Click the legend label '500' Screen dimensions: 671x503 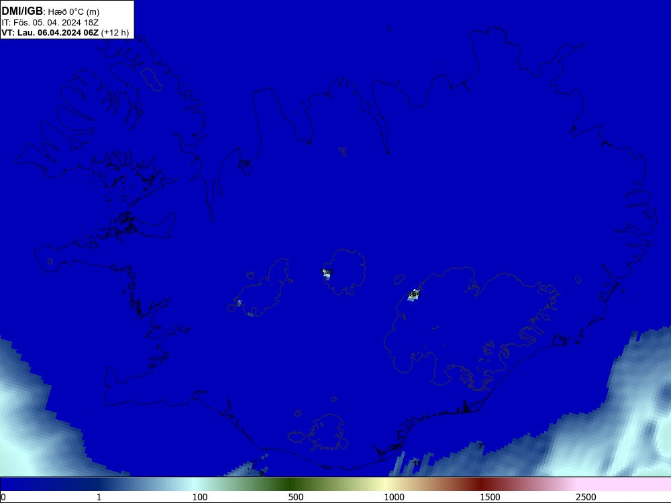click(x=296, y=497)
